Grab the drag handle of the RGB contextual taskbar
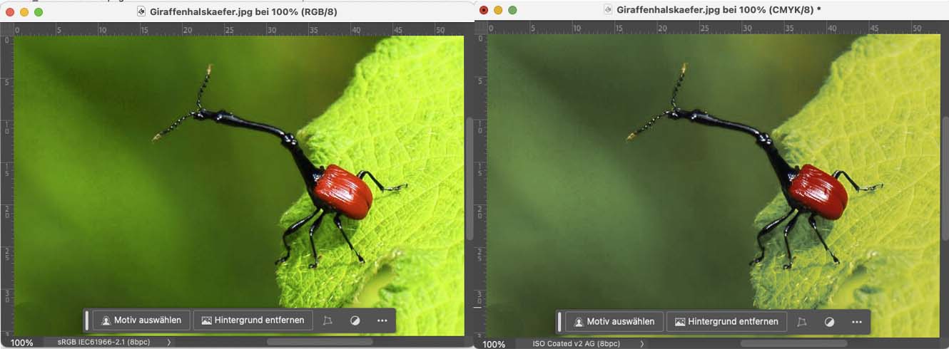The height and width of the screenshot is (349, 949). click(87, 321)
